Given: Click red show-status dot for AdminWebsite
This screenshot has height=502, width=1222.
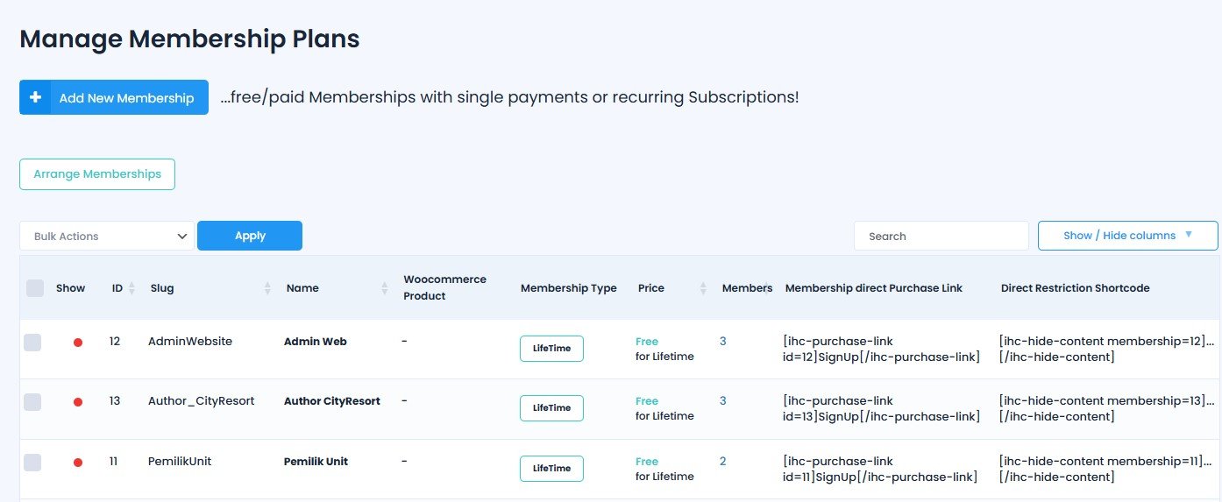Looking at the screenshot, I should (x=78, y=343).
